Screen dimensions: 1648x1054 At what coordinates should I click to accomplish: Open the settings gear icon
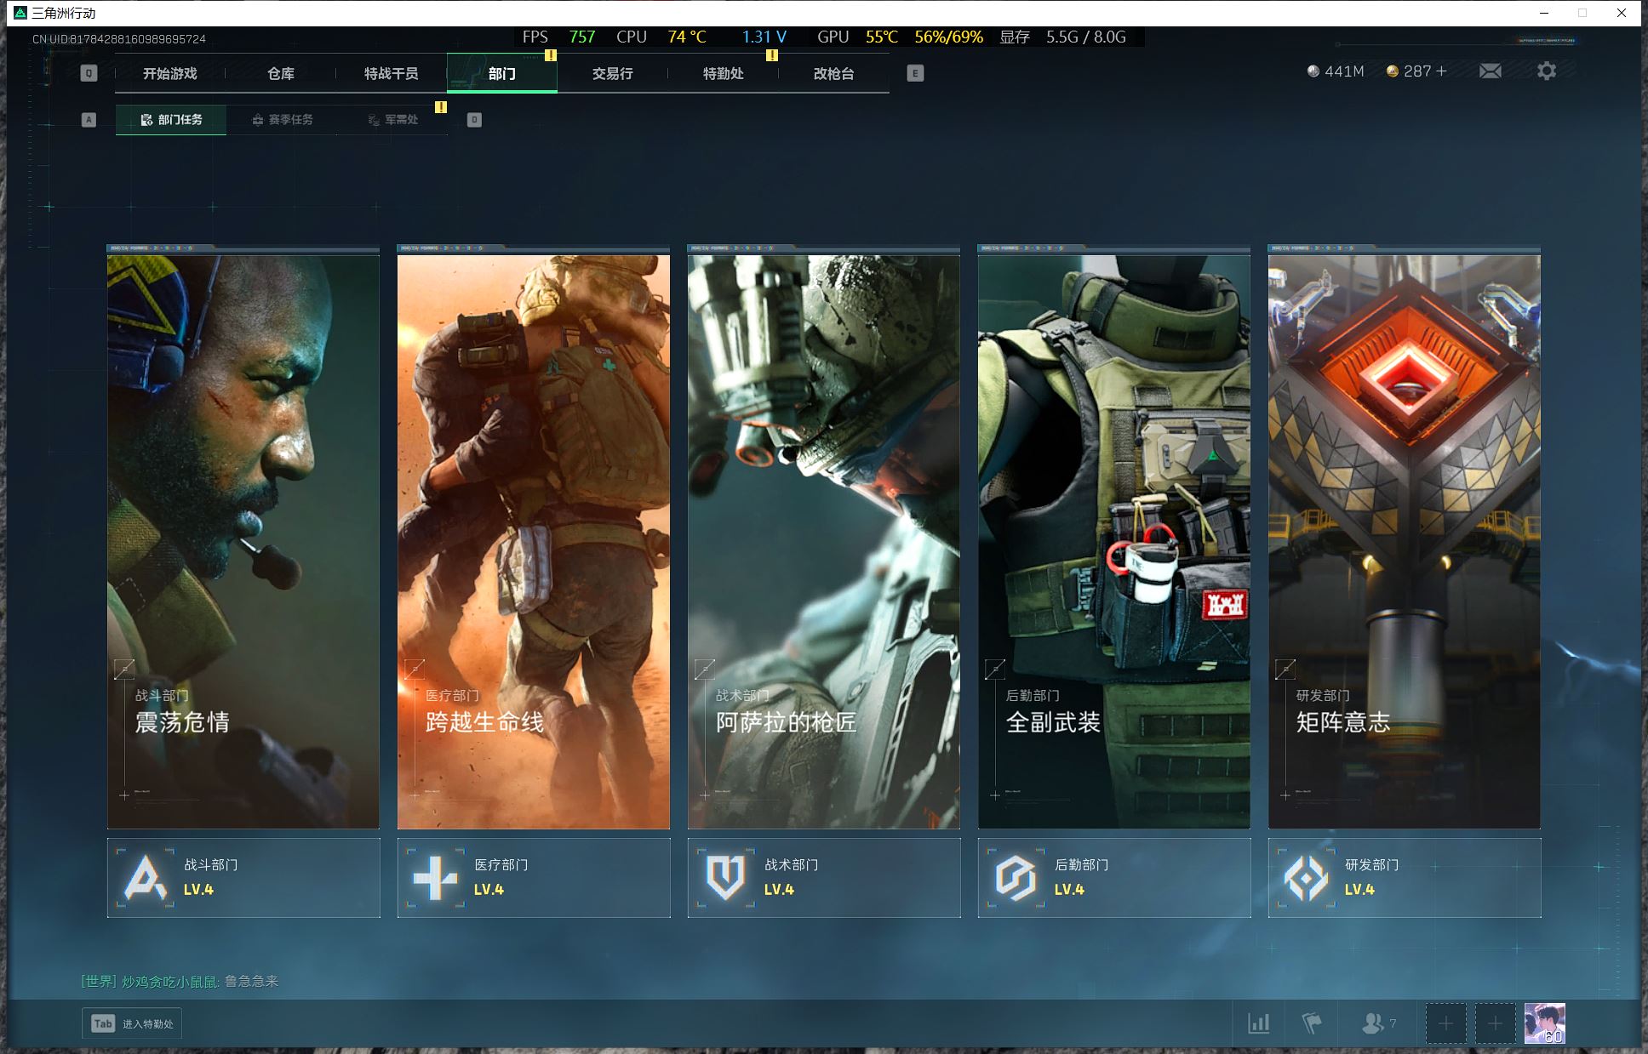coord(1546,71)
